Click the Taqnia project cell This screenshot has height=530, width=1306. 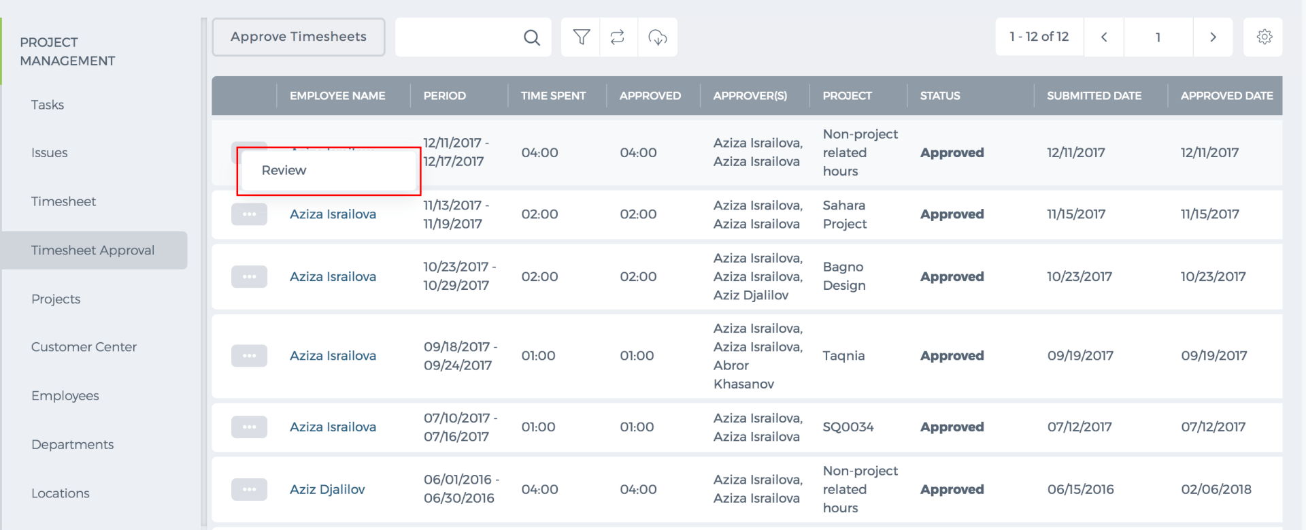coord(843,356)
